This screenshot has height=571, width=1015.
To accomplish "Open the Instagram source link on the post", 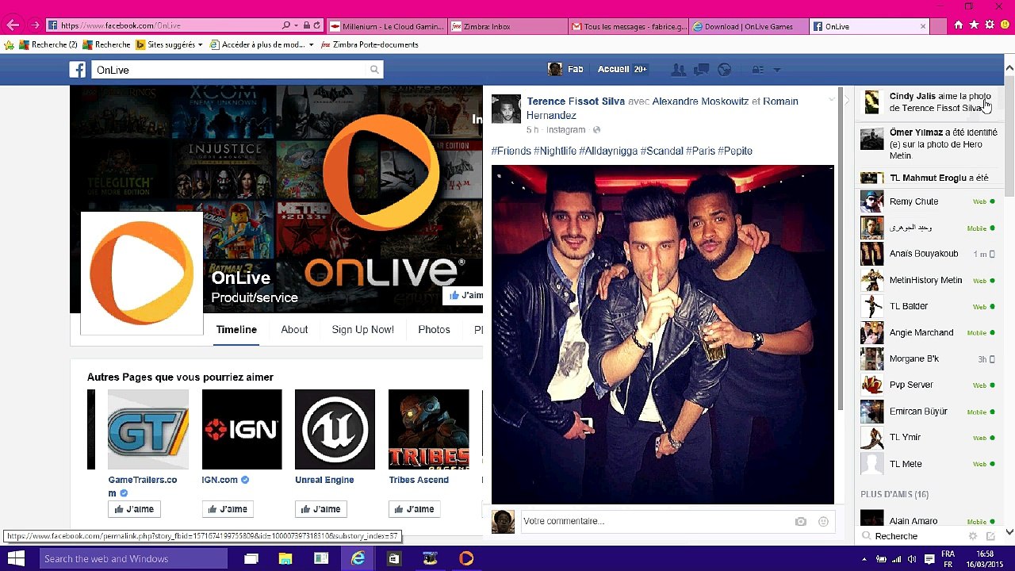I will [x=565, y=130].
